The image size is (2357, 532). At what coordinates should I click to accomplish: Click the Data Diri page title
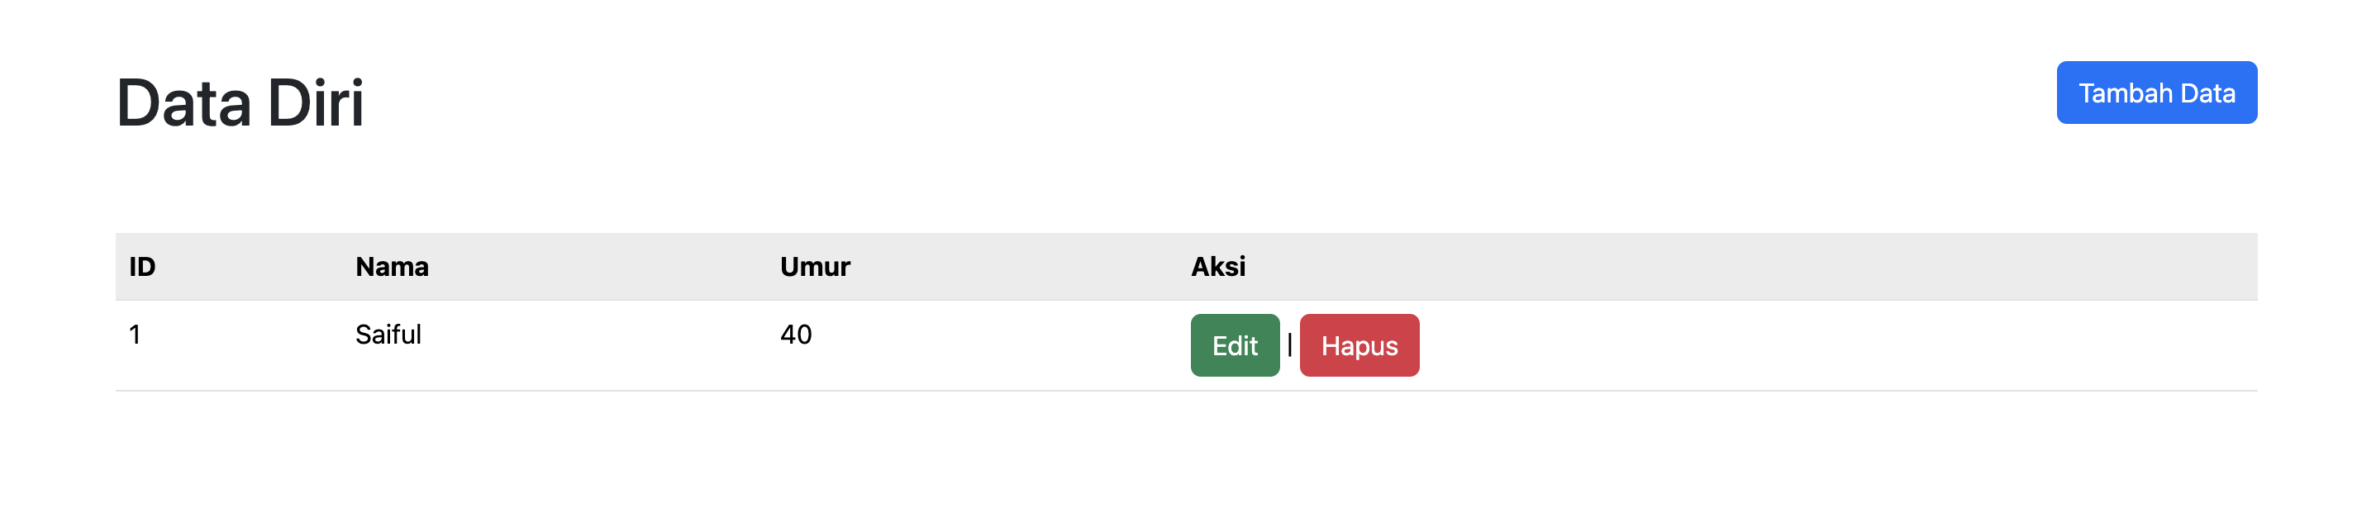(x=240, y=102)
